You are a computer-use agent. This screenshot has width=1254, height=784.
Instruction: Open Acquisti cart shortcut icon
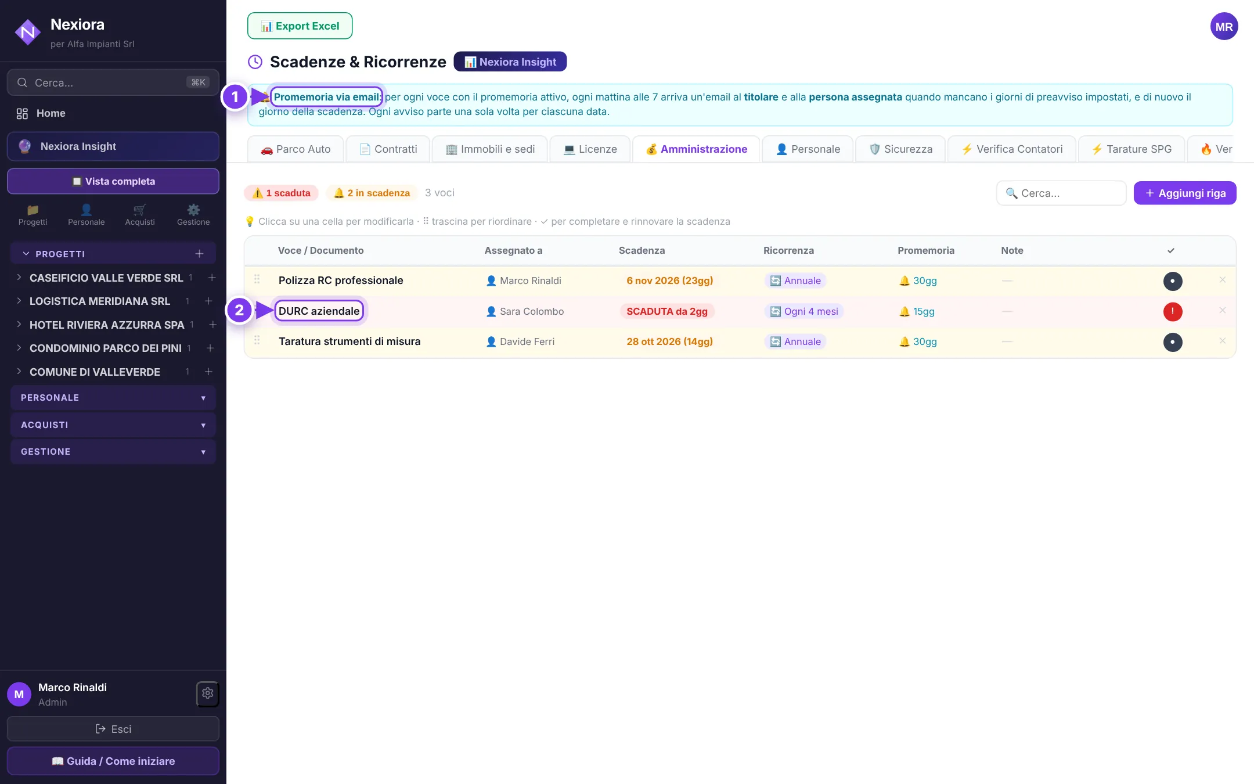(x=140, y=215)
